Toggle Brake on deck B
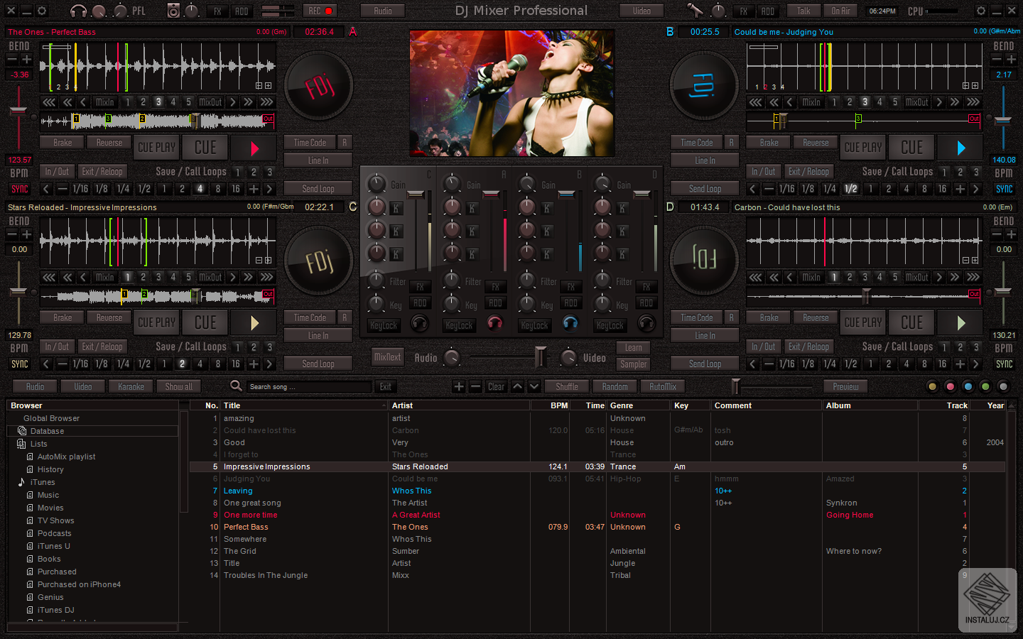 (769, 143)
